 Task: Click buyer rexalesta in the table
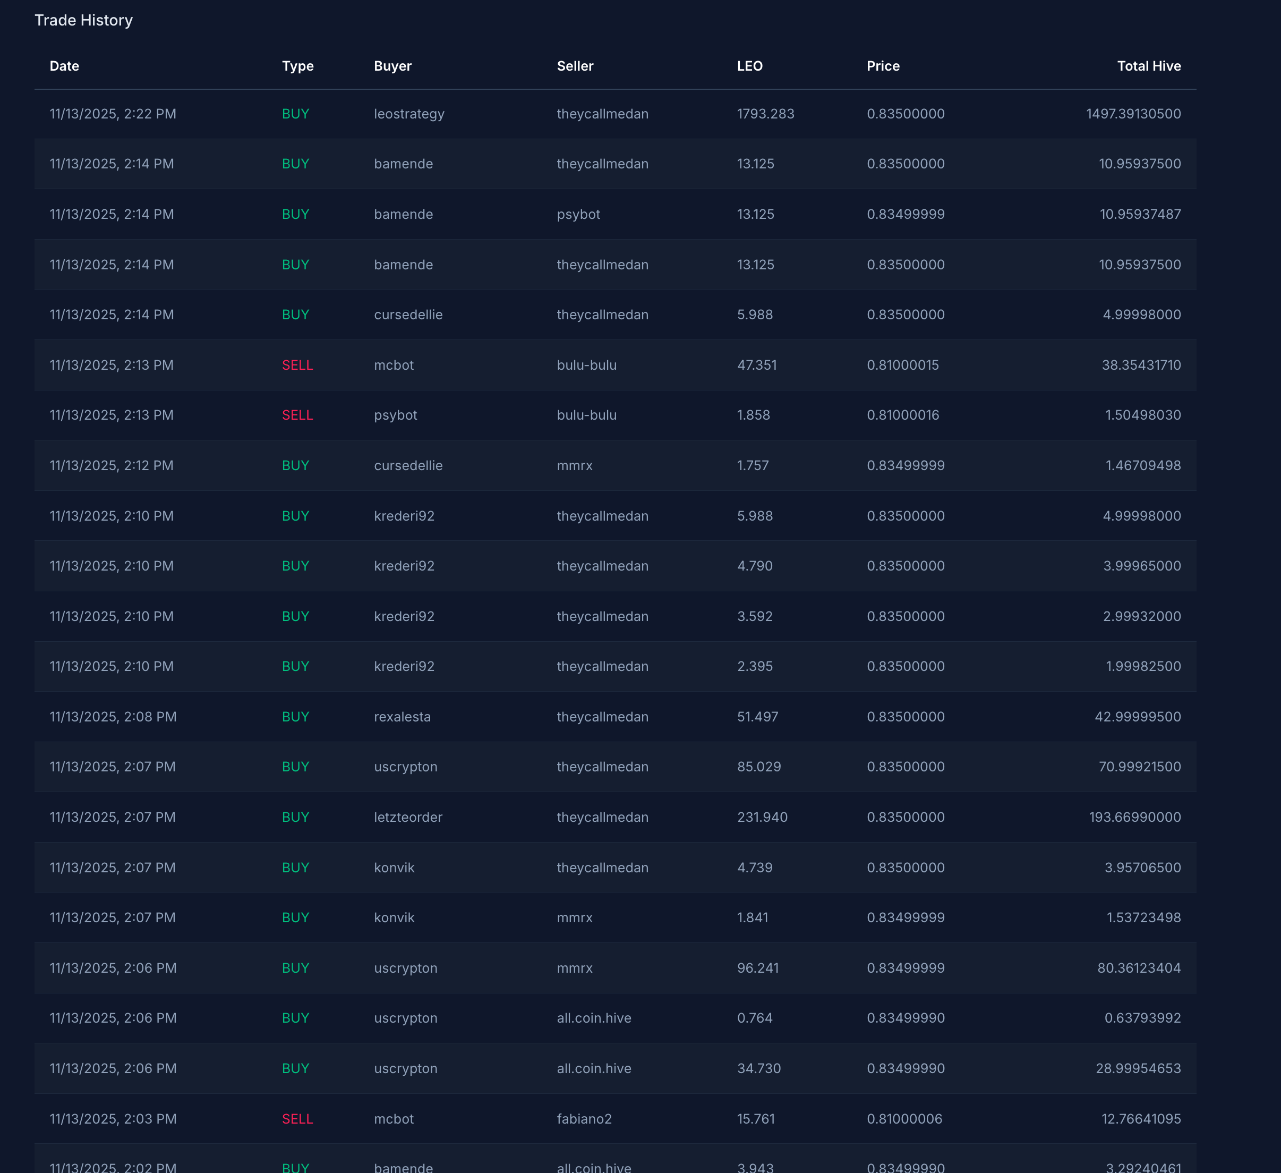pos(402,717)
